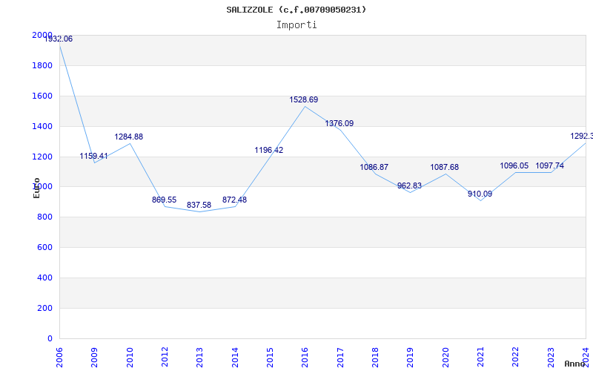593x371 pixels.
Task: Click the 910.09 data point label
Action: point(480,194)
